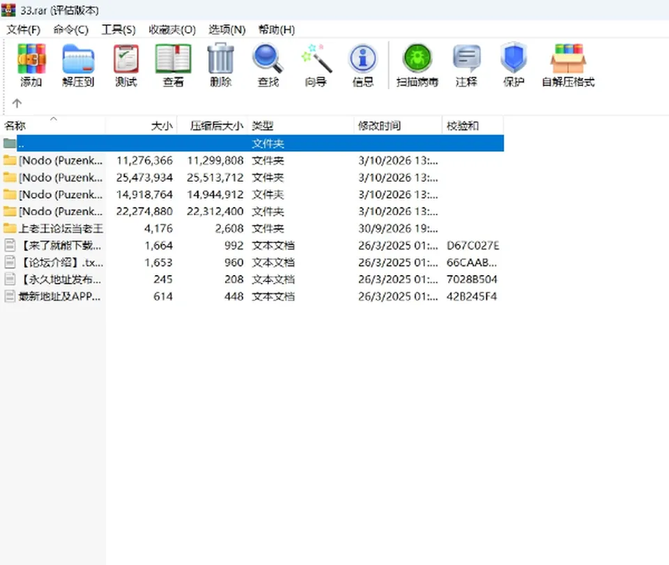Select the 自解压格式 SFX icon
The width and height of the screenshot is (669, 565).
[x=568, y=65]
